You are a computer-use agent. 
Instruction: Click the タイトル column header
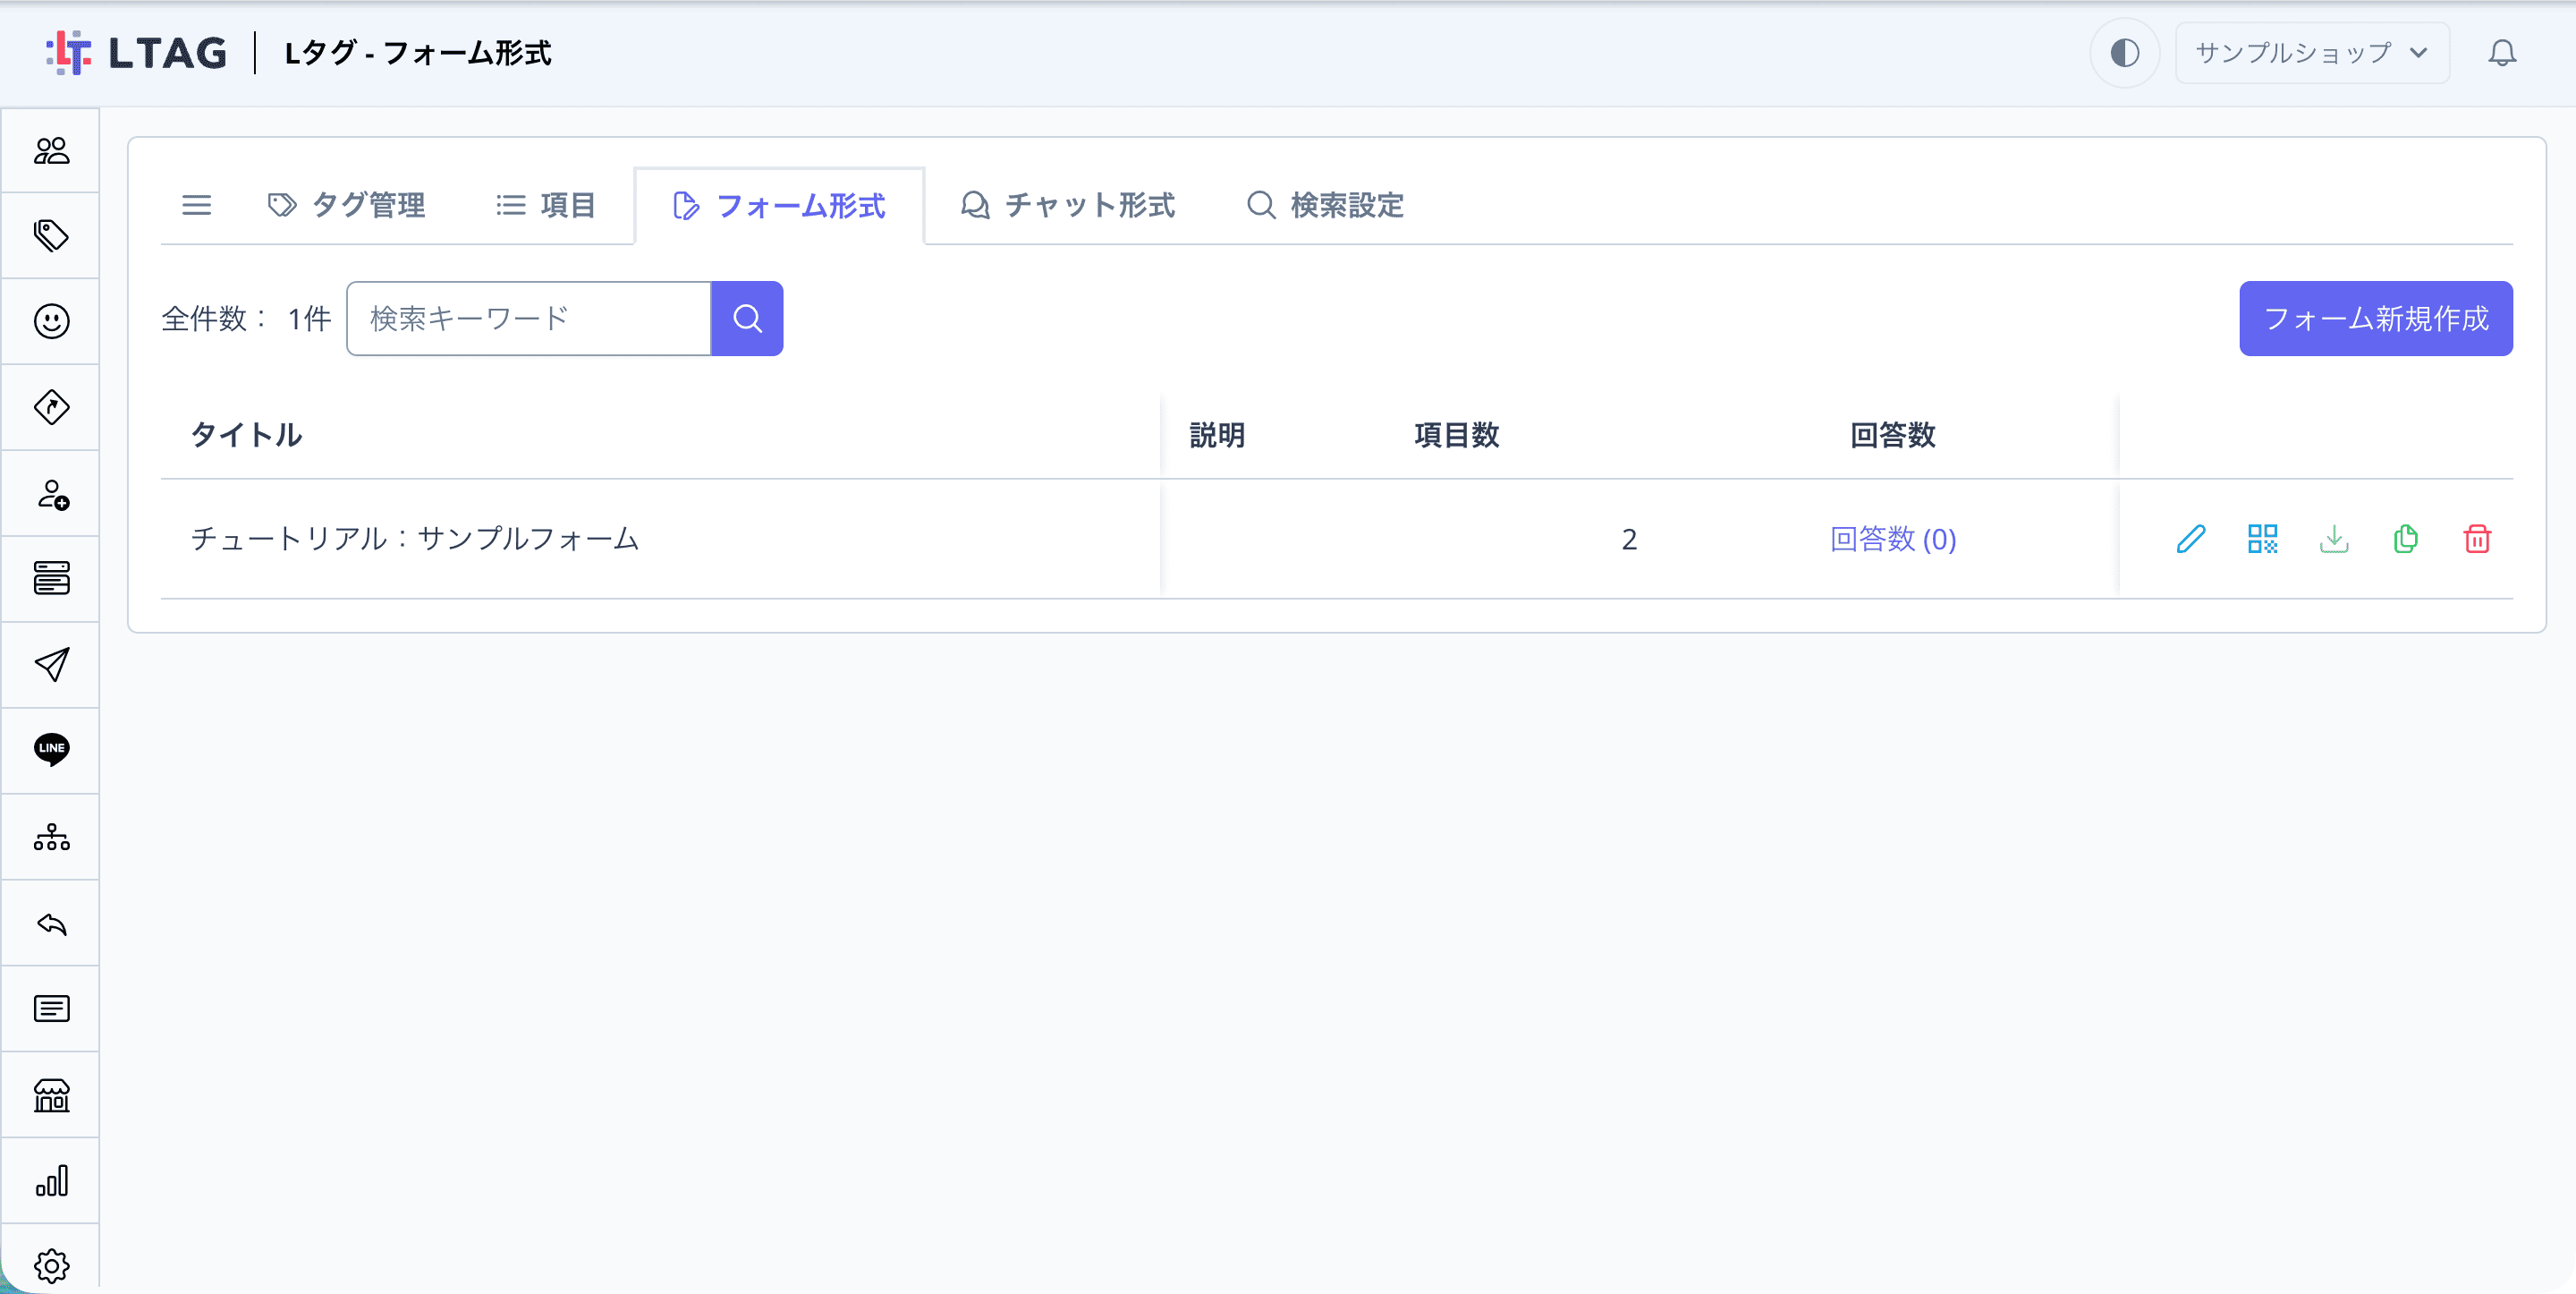click(x=247, y=435)
